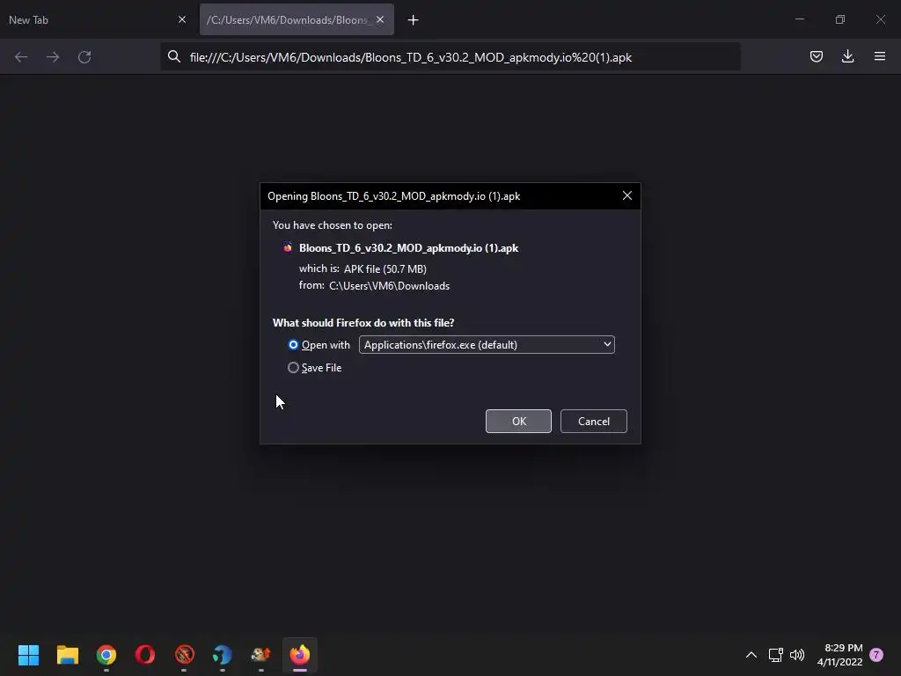This screenshot has width=901, height=676.
Task: Select the Save File radio button
Action: (293, 367)
